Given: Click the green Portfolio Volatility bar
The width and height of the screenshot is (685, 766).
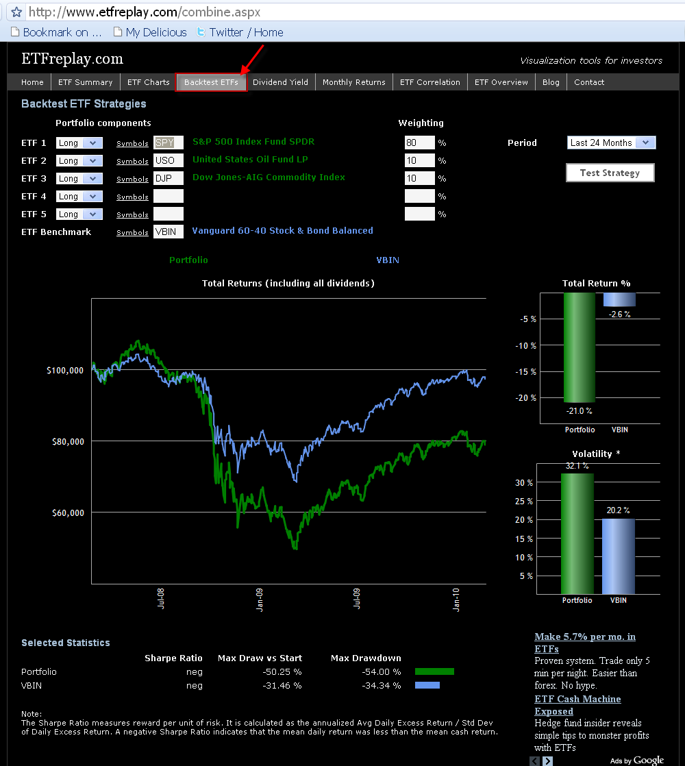Looking at the screenshot, I should point(577,534).
